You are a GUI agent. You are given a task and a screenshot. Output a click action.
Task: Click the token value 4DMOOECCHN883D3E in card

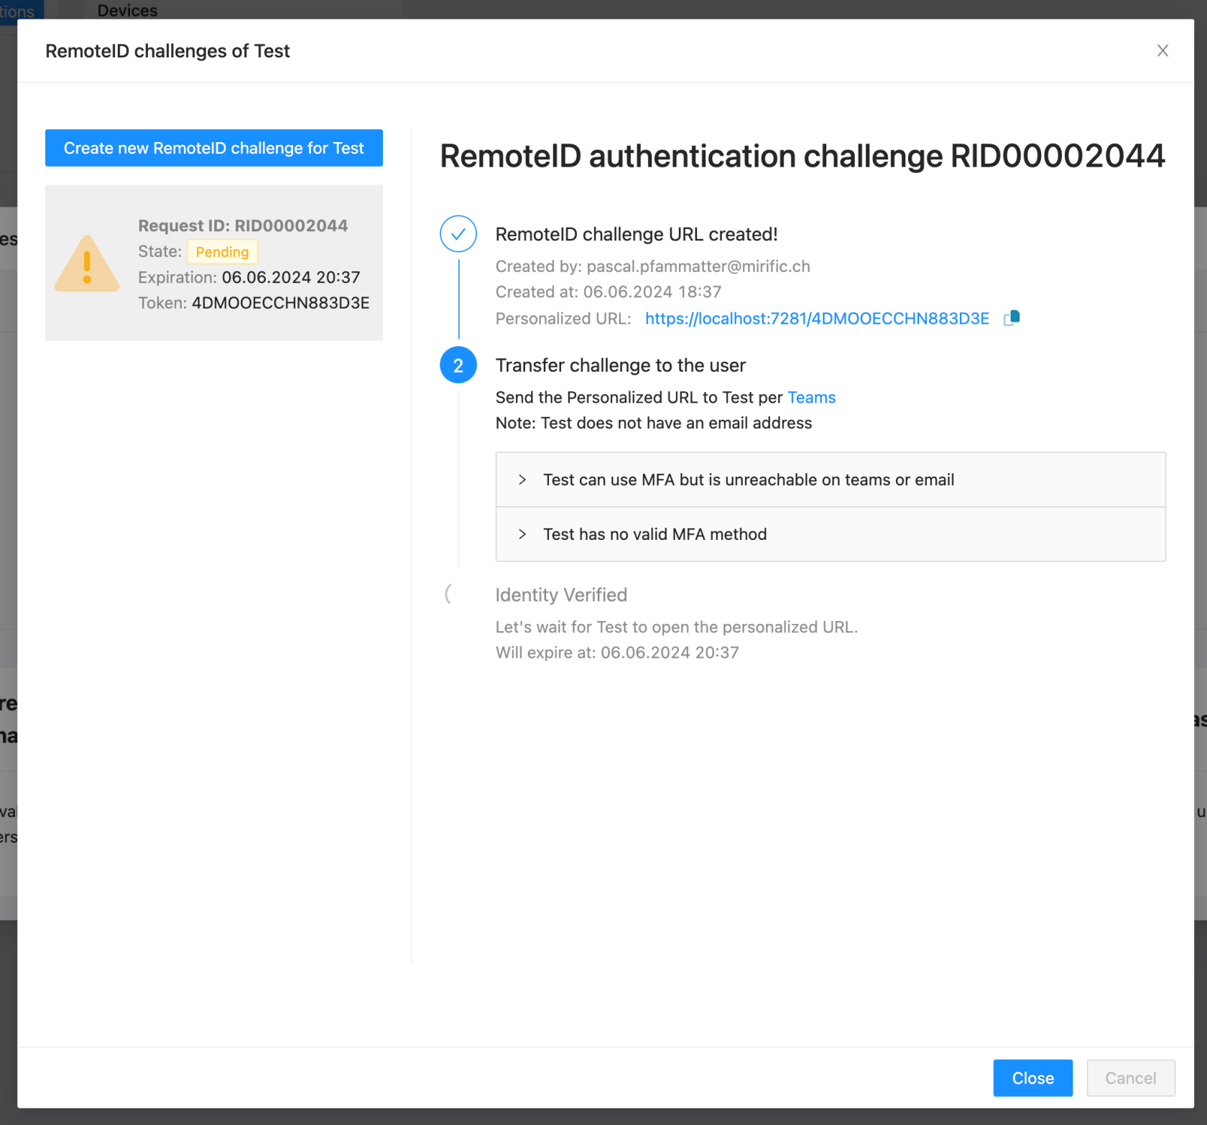(280, 303)
